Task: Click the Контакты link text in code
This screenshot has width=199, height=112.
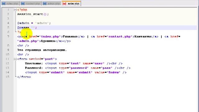Action: 142,37
